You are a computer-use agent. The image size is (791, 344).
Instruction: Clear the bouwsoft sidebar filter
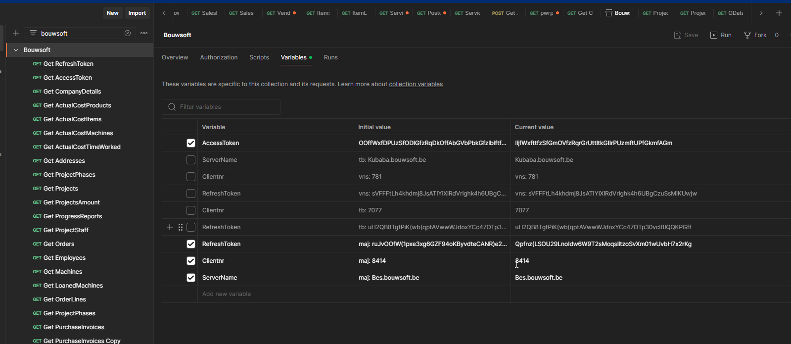pyautogui.click(x=128, y=33)
